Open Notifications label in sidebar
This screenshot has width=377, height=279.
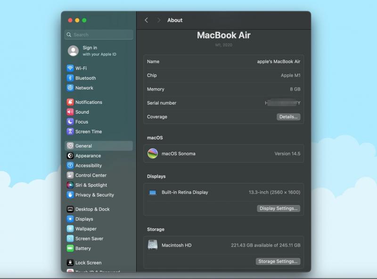click(x=89, y=102)
